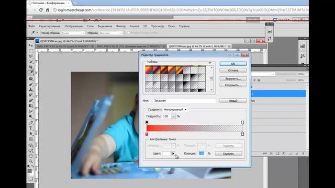Select the Spot Healing Brush tool
This screenshot has width=335, height=188.
(x=31, y=79)
